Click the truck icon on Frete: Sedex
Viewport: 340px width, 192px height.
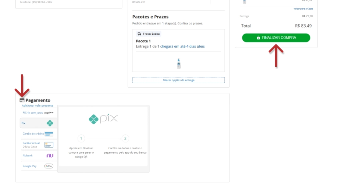click(x=139, y=34)
